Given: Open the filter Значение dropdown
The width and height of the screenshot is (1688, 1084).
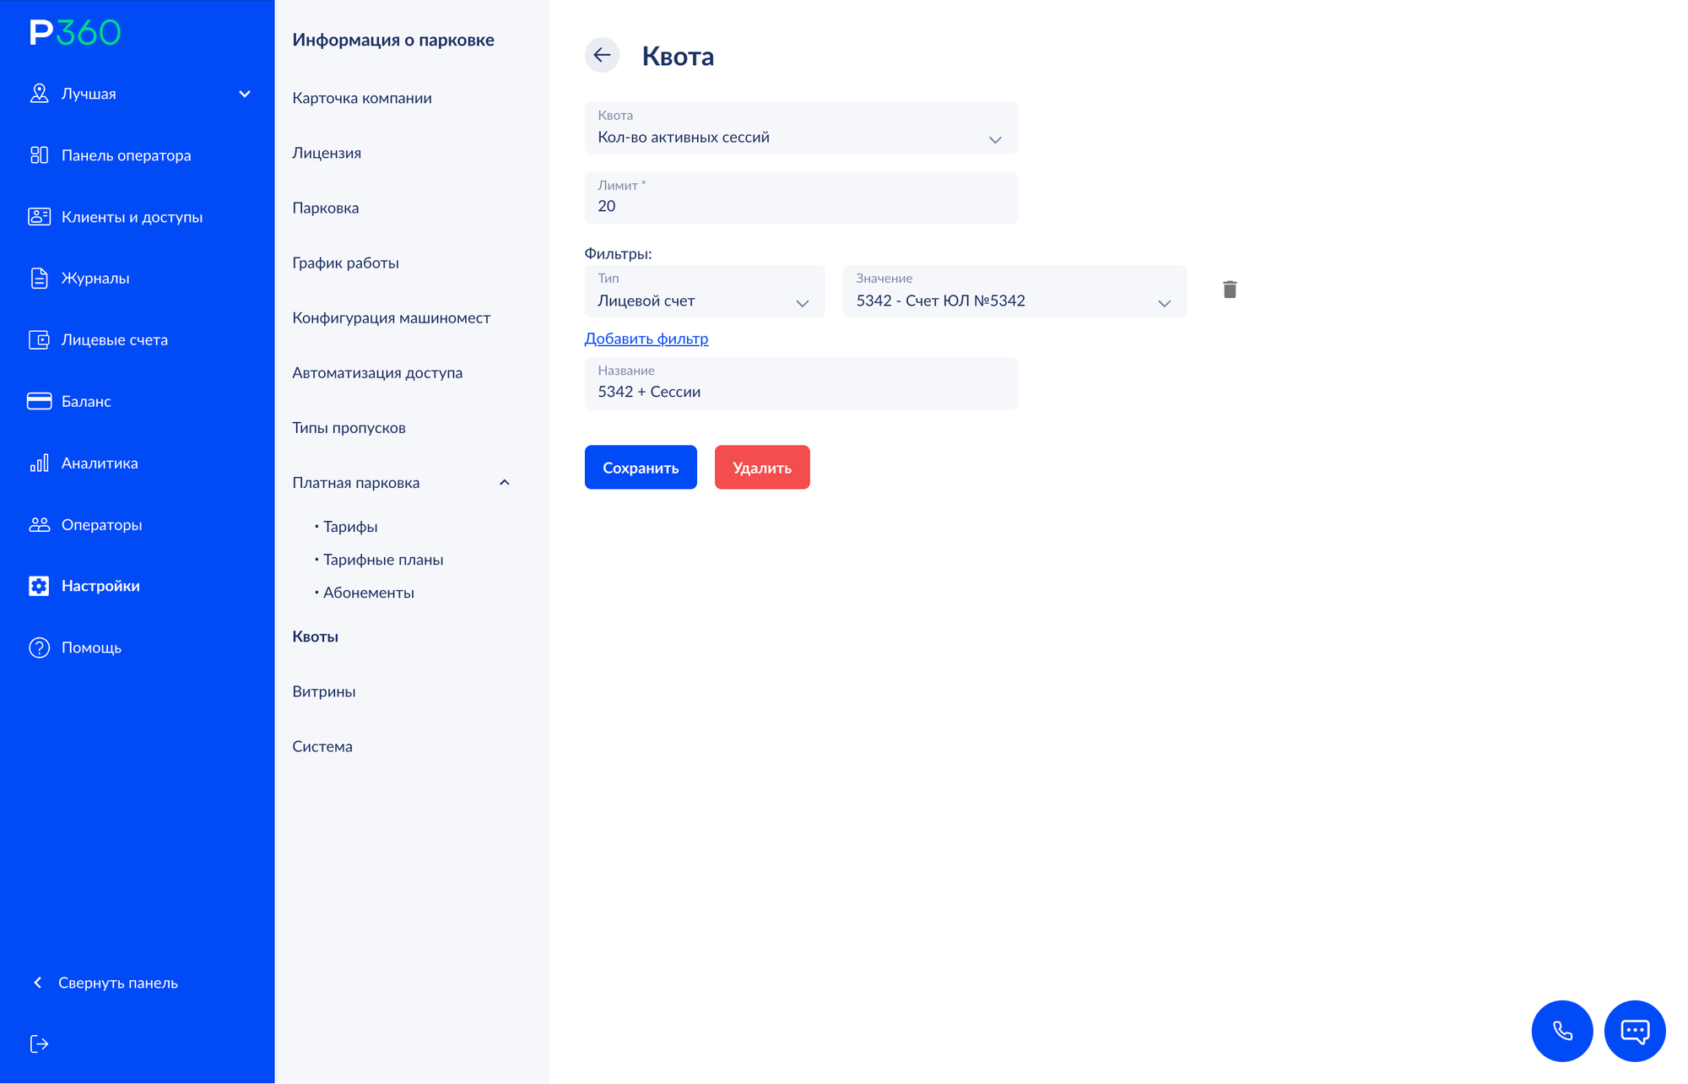Looking at the screenshot, I should tap(1014, 291).
